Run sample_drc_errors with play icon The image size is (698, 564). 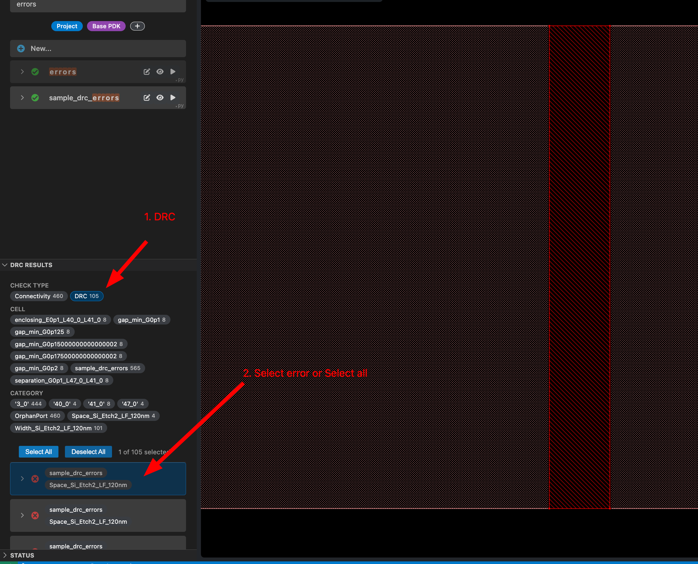(x=173, y=97)
